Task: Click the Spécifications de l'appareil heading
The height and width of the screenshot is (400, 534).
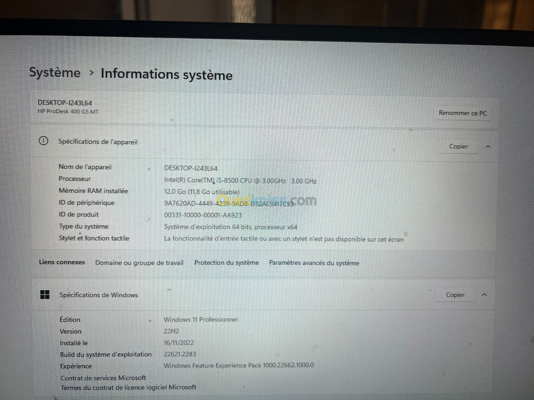Action: click(98, 142)
